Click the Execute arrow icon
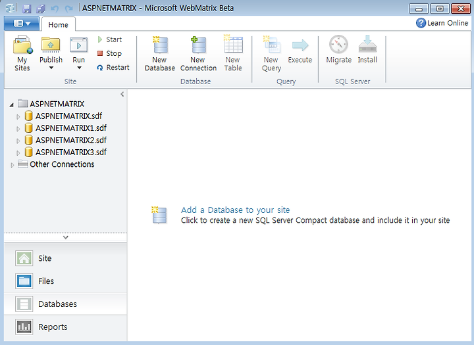This screenshot has height=345, width=474. [x=300, y=45]
